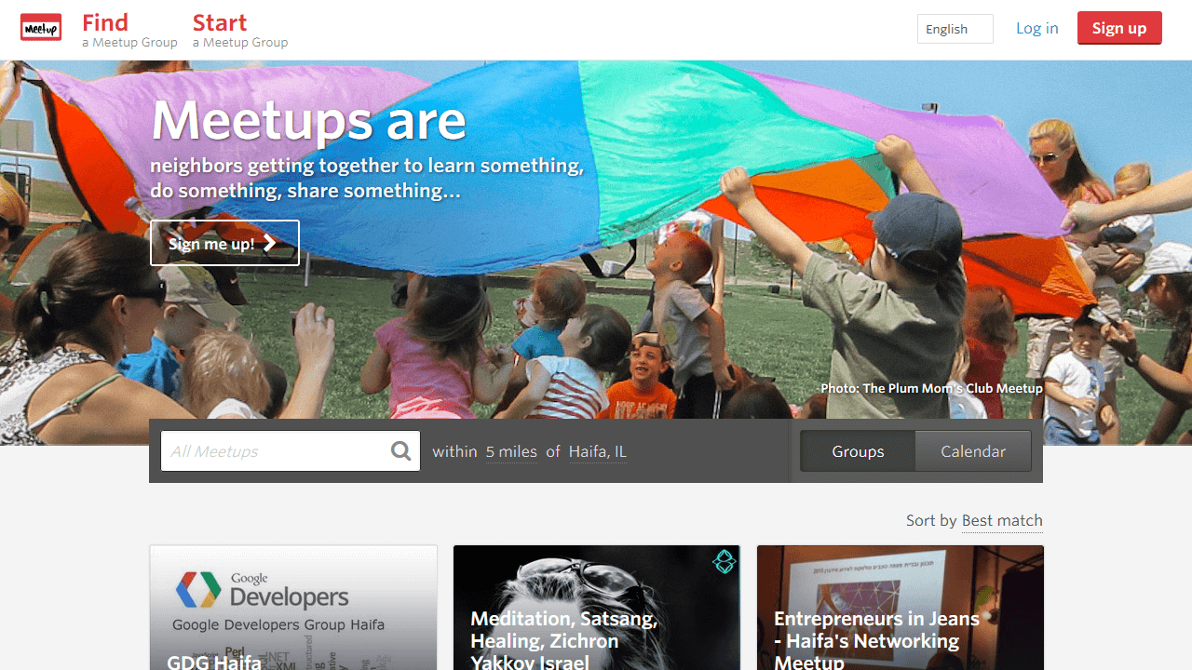The image size is (1192, 670).
Task: Open the GDG Haifa group card
Action: (x=293, y=608)
